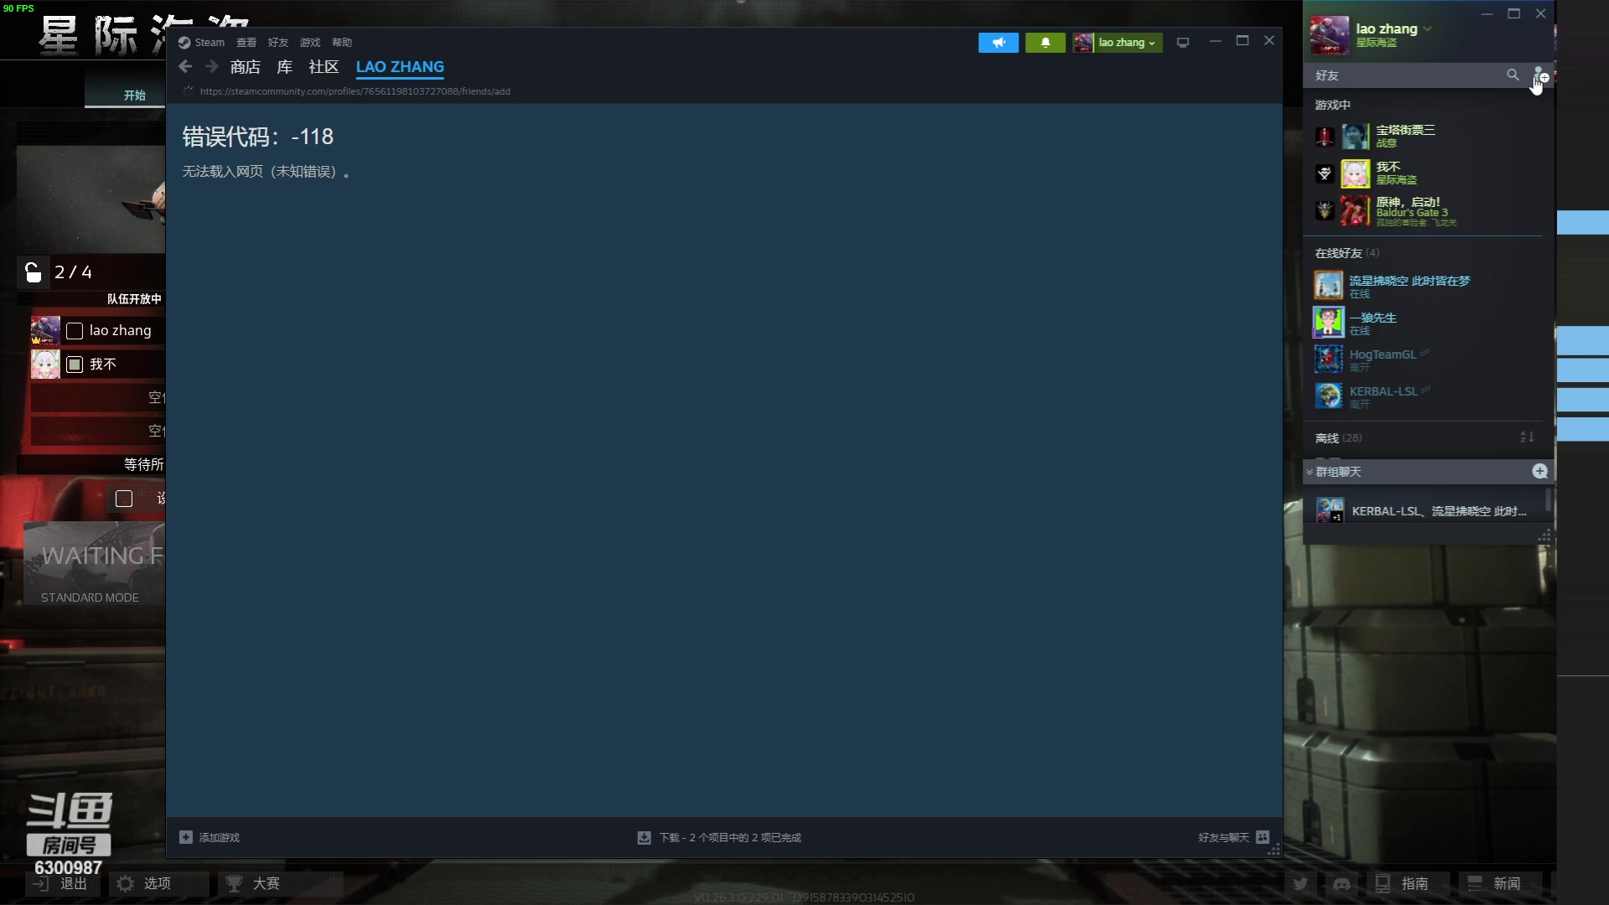Click the plus icon to create a group chat
This screenshot has width=1609, height=905.
click(1539, 472)
